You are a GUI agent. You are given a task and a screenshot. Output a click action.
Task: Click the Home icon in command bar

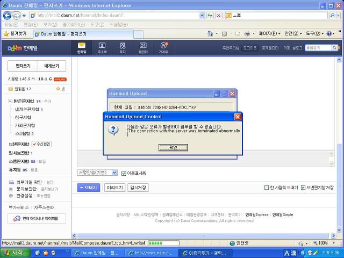[210, 33]
